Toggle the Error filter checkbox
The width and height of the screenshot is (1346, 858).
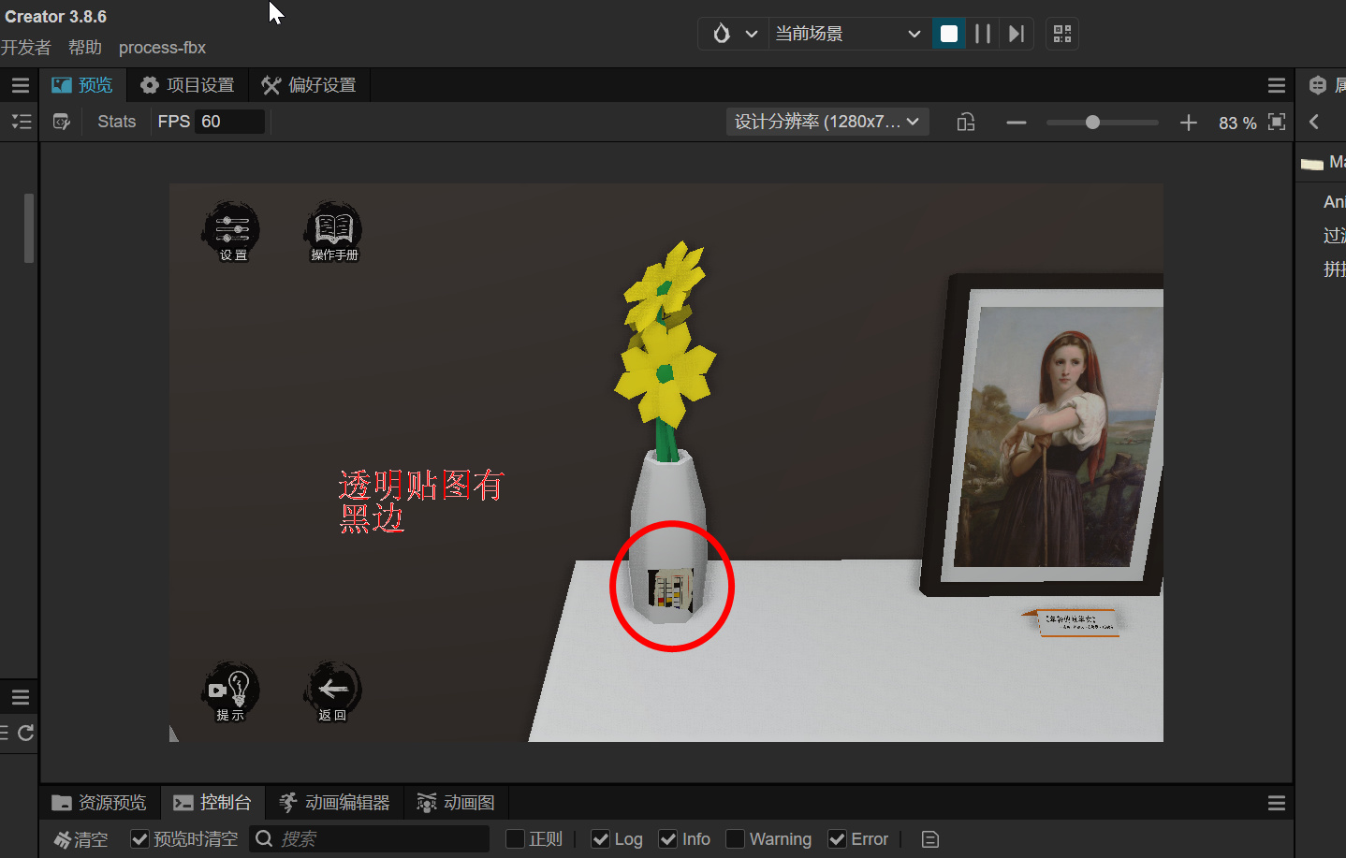[838, 839]
